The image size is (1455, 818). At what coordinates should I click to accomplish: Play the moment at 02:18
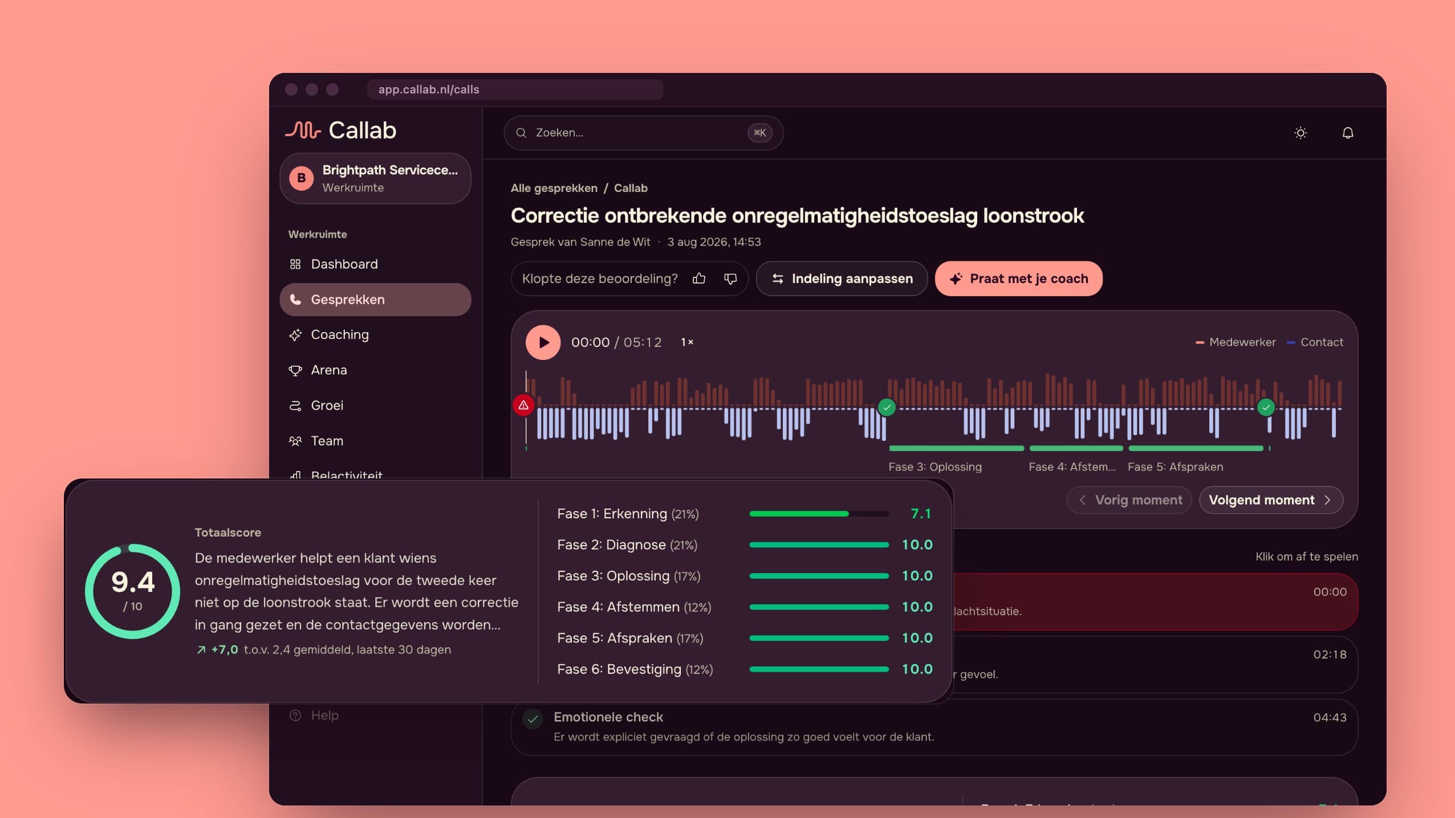tap(1156, 665)
